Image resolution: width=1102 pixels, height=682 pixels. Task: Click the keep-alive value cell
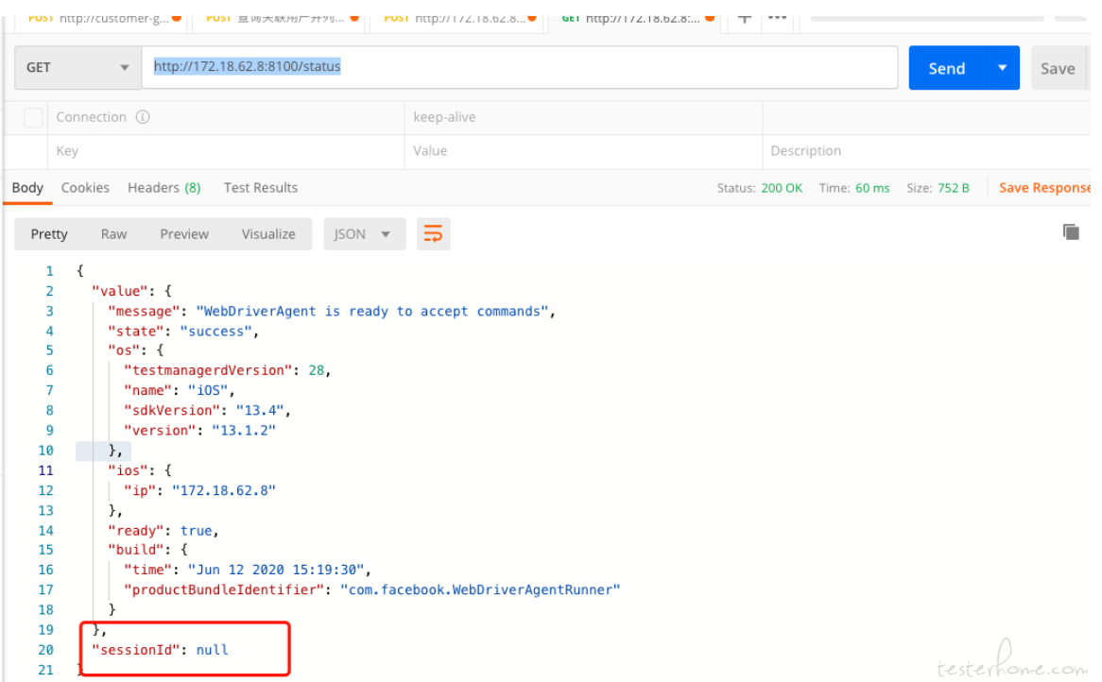point(583,117)
